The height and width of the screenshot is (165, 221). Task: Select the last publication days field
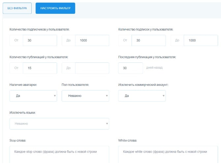(130, 68)
